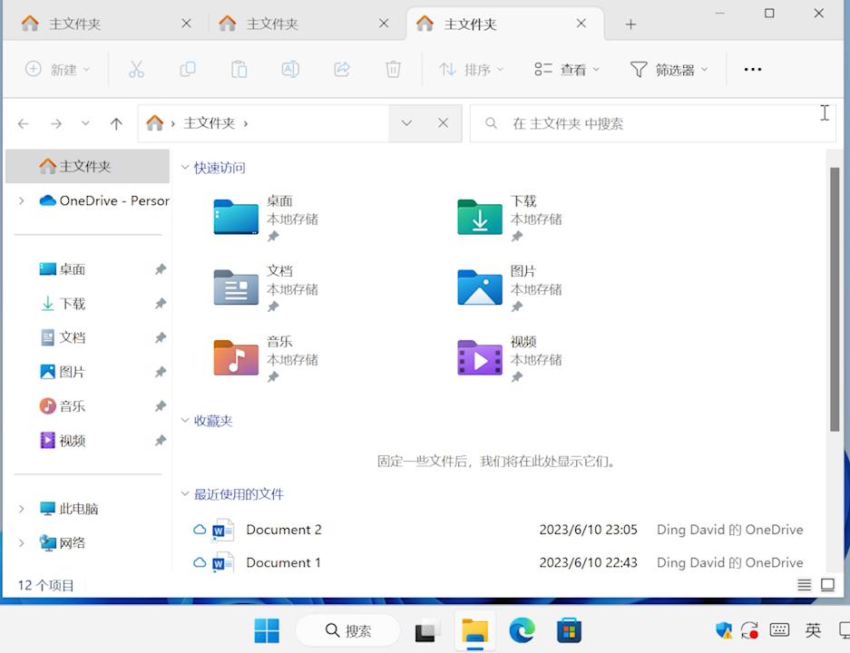Open a new tab with the + button
Screen dimensions: 850x653
[630, 24]
